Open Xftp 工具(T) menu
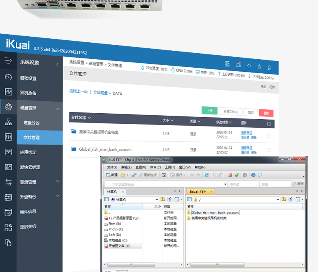318x272 pixels. pyautogui.click(x=170, y=167)
